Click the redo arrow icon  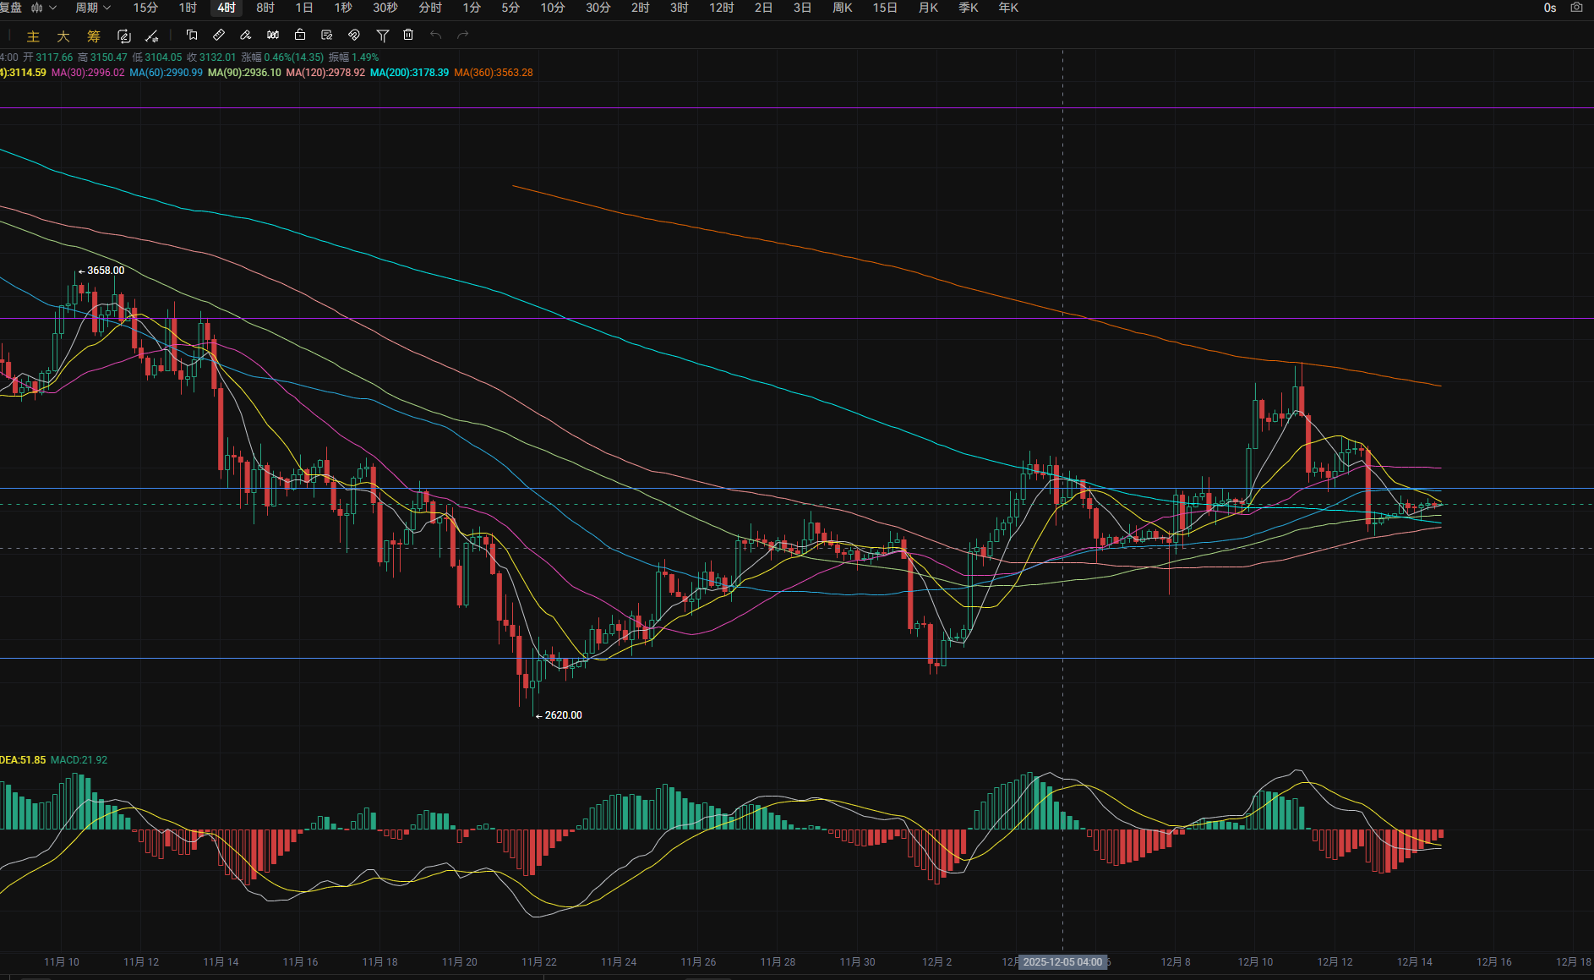click(462, 35)
